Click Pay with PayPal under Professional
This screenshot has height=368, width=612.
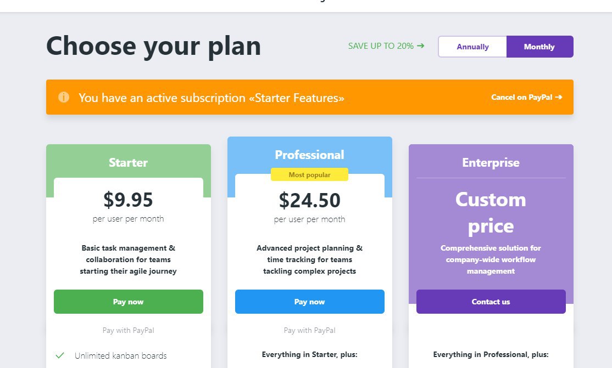pyautogui.click(x=309, y=330)
